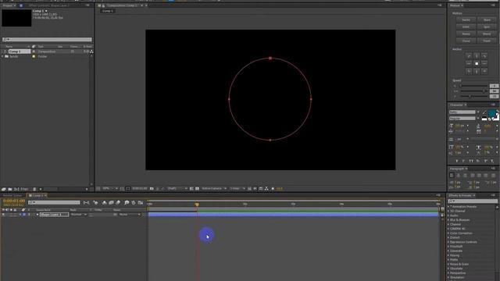Image resolution: width=500 pixels, height=281 pixels.
Task: Click the bottom Speed slider in Motion
Action: coord(473,96)
